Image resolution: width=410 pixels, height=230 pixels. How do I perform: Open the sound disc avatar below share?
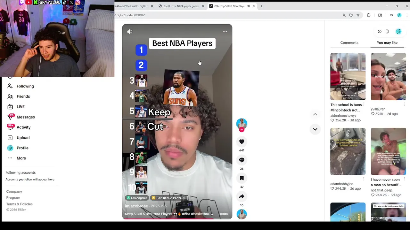(x=242, y=214)
